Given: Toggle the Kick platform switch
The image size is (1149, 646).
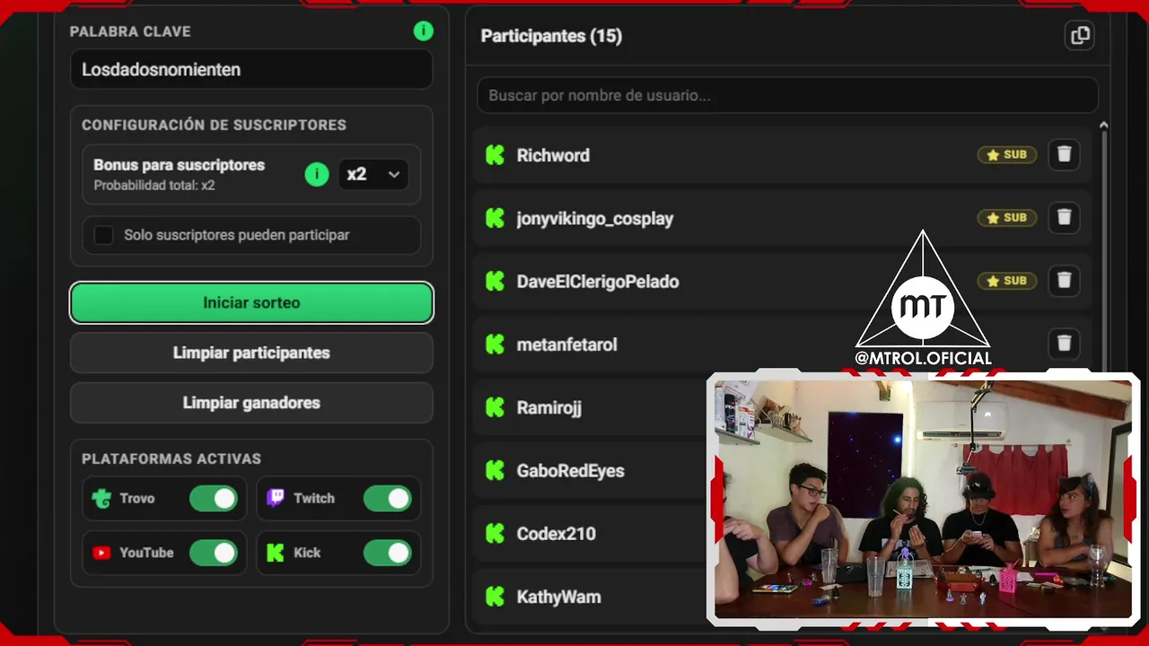Looking at the screenshot, I should (388, 553).
